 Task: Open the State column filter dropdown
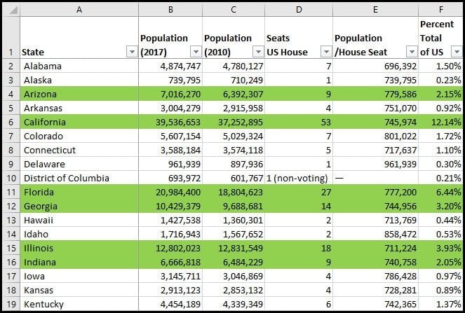[132, 52]
